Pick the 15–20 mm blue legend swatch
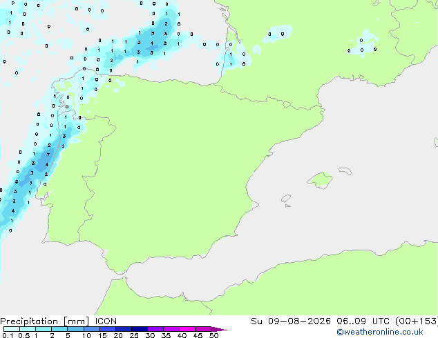This screenshot has width=438, height=338. tap(108, 329)
